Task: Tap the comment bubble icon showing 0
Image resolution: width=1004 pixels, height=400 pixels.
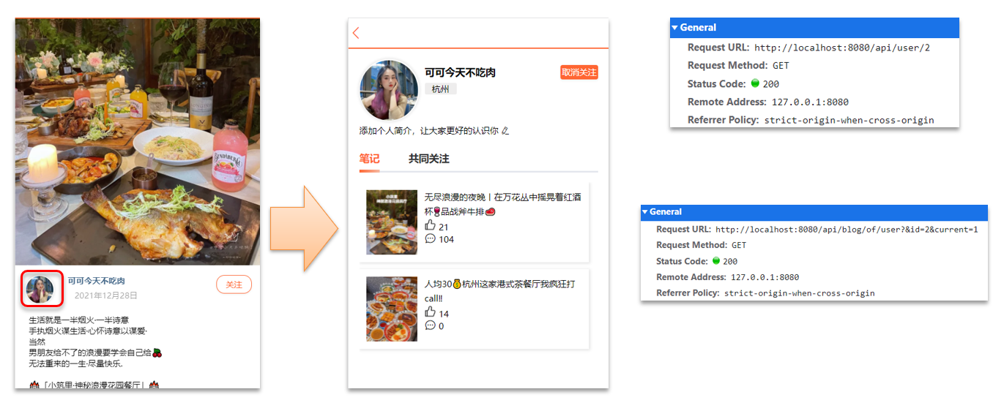Action: pos(430,325)
